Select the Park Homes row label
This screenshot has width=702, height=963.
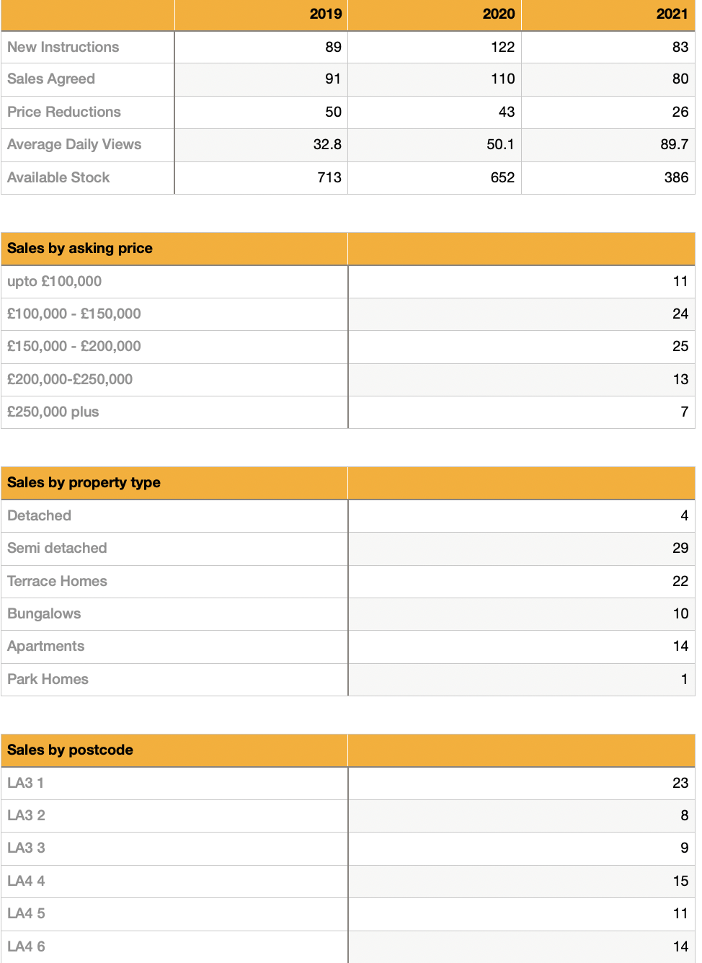[48, 679]
